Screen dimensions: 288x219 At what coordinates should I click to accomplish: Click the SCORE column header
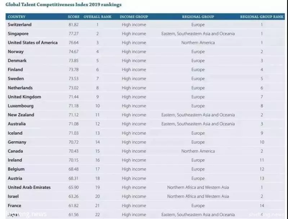point(73,17)
